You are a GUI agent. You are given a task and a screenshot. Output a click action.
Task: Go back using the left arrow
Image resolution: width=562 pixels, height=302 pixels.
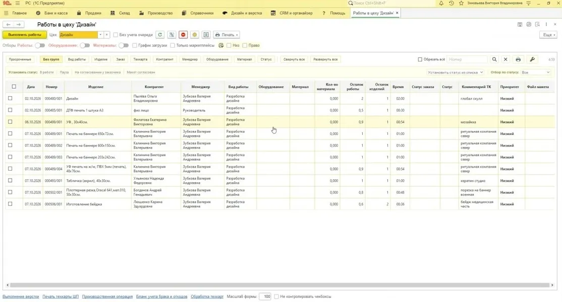coord(8,24)
